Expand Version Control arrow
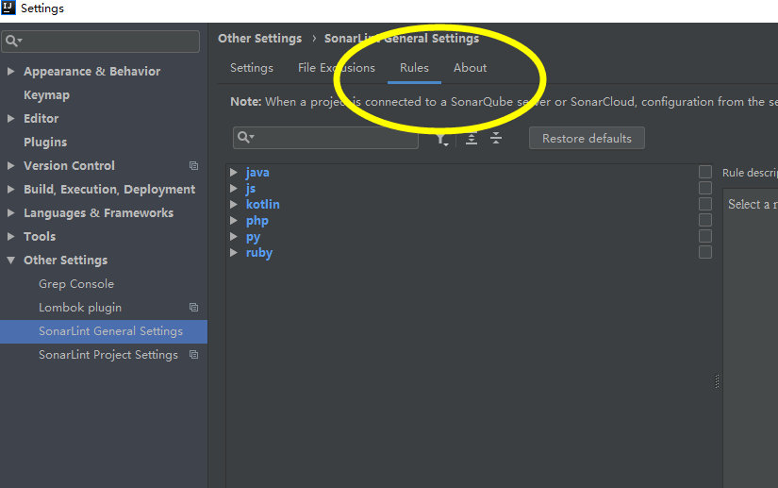Image resolution: width=778 pixels, height=488 pixels. tap(11, 165)
